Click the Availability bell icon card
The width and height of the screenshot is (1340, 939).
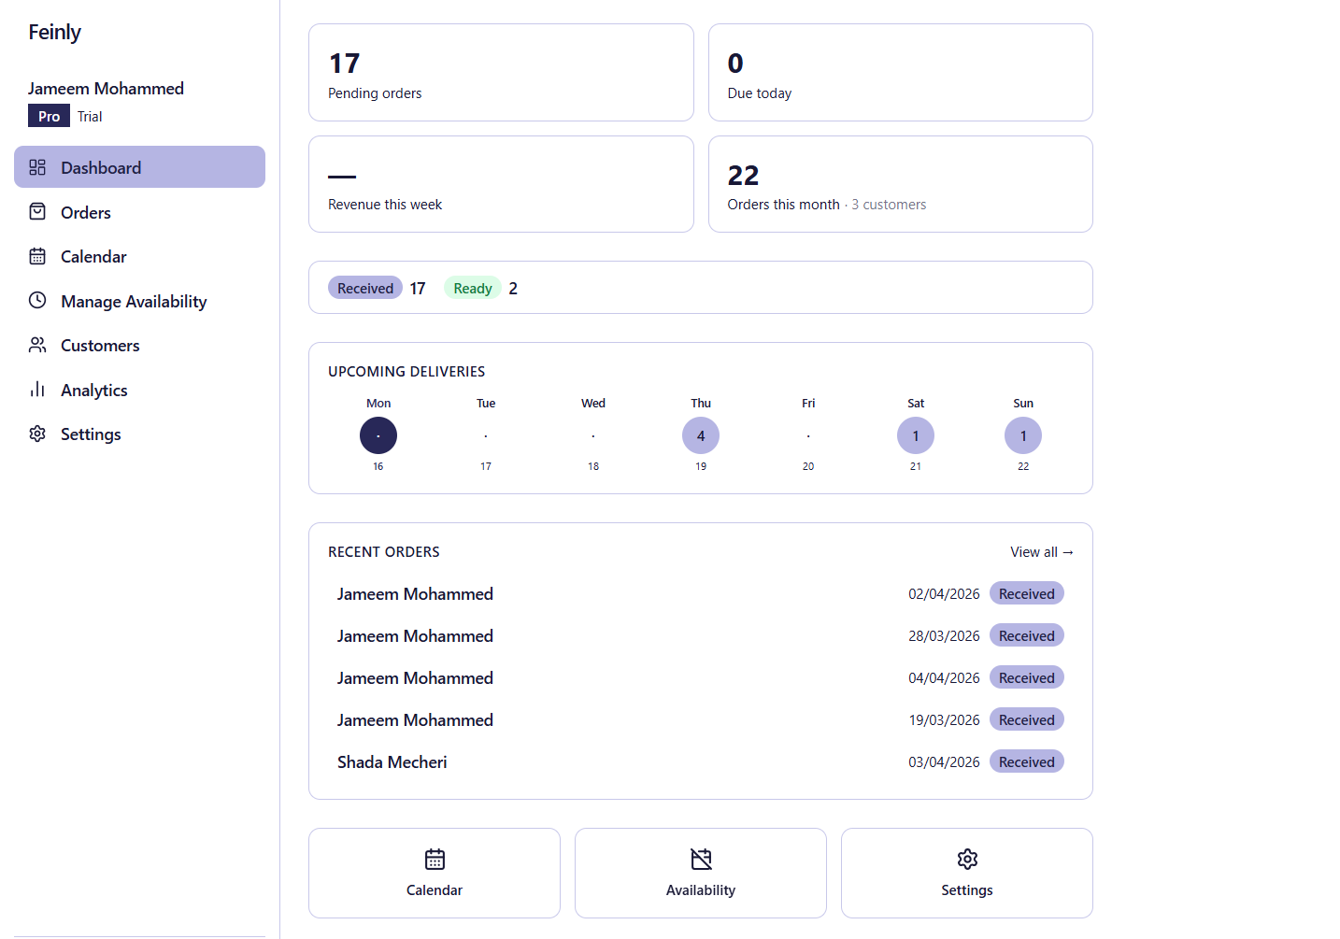[x=700, y=859]
